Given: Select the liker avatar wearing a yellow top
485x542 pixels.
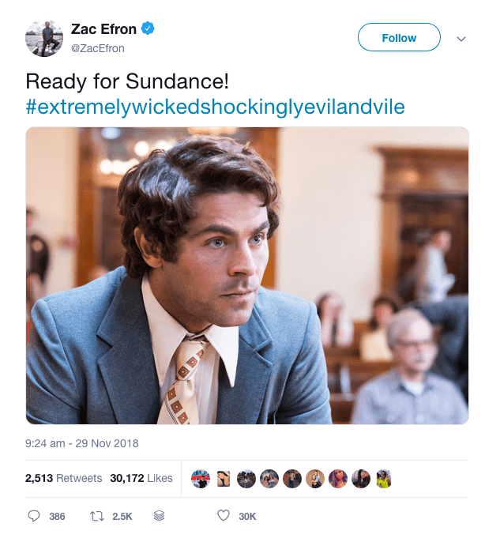Looking at the screenshot, I should [x=384, y=479].
